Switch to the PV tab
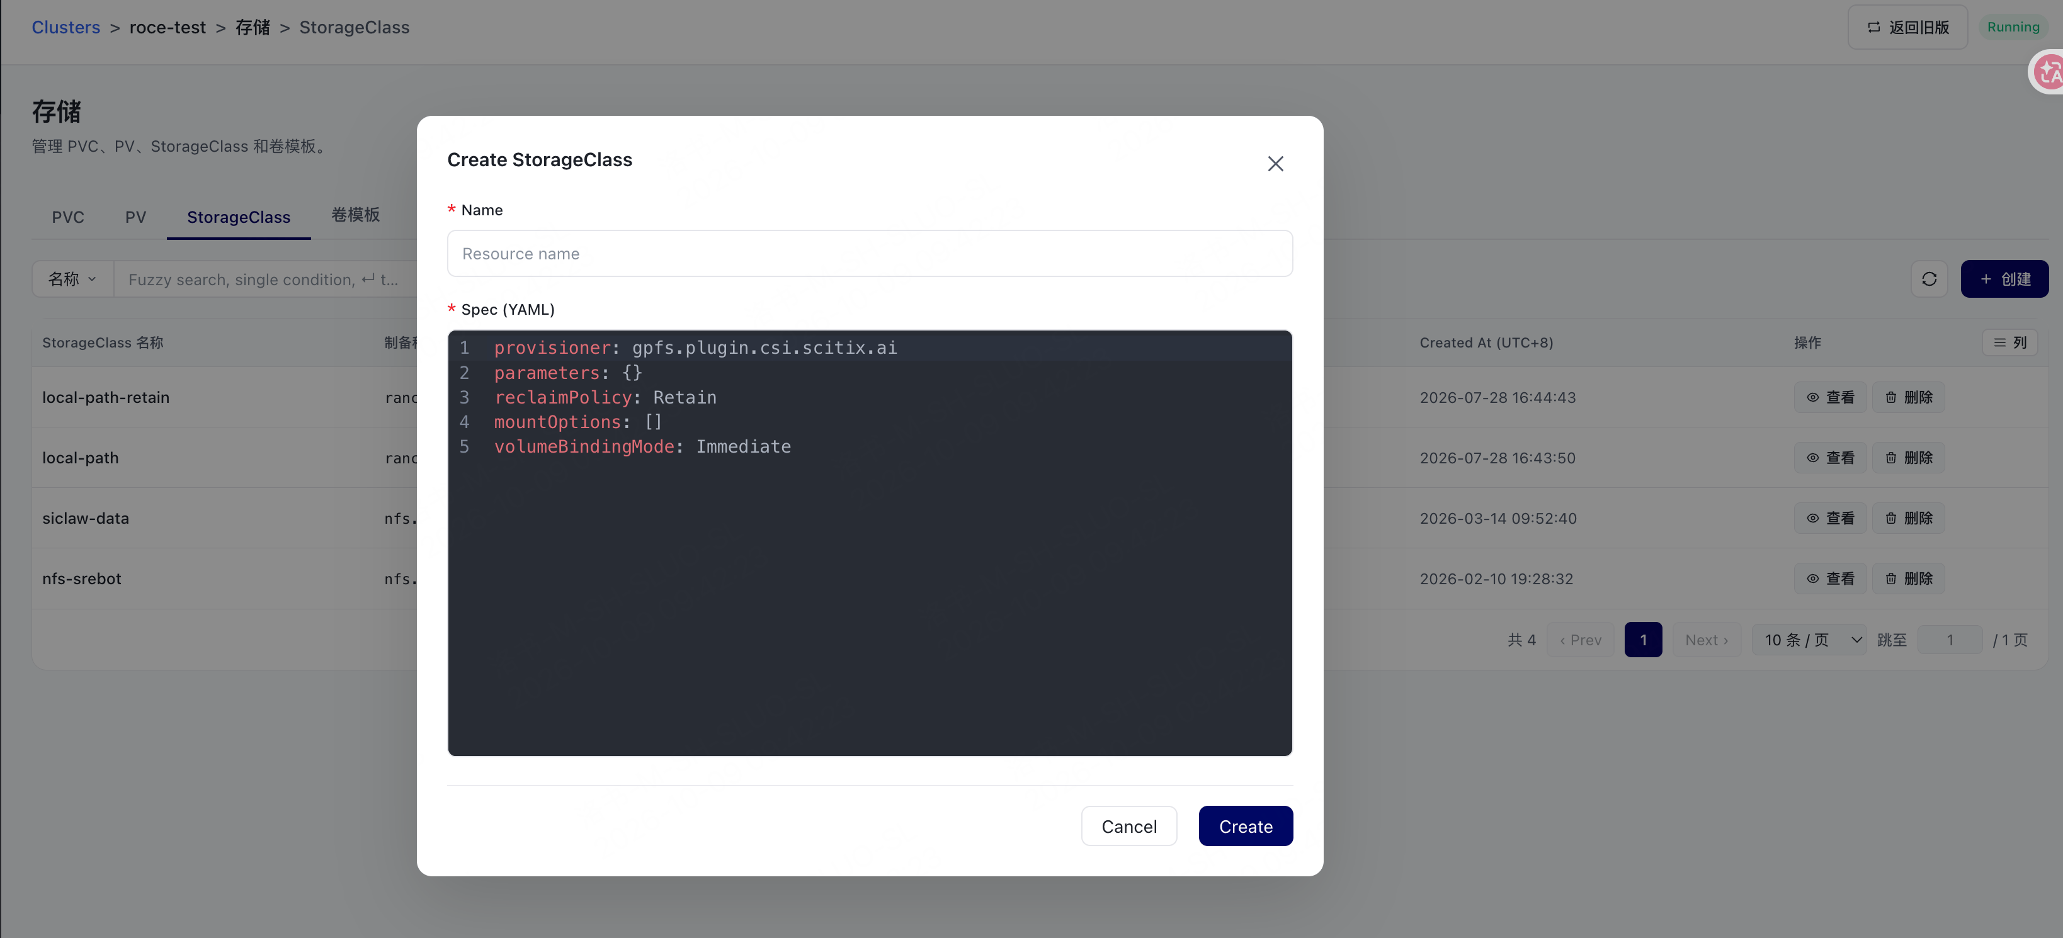 [x=135, y=217]
